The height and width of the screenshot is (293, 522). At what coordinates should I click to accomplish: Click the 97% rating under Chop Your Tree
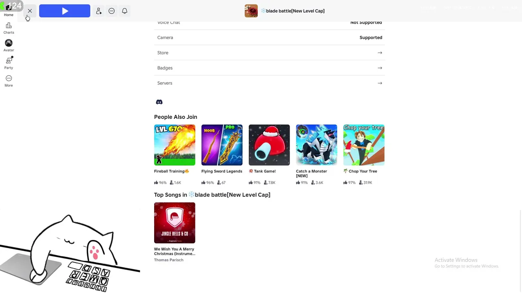click(x=349, y=183)
